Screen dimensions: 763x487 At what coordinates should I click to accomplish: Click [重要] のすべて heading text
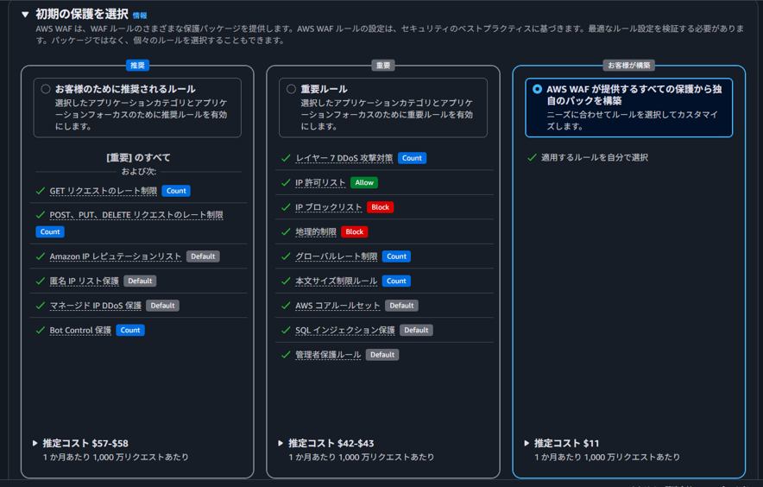[138, 157]
